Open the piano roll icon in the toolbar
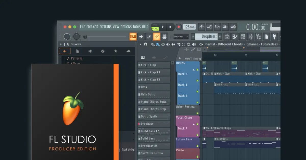 [235, 36]
